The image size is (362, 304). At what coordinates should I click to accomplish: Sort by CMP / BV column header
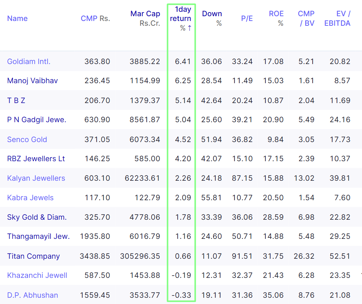pos(306,18)
